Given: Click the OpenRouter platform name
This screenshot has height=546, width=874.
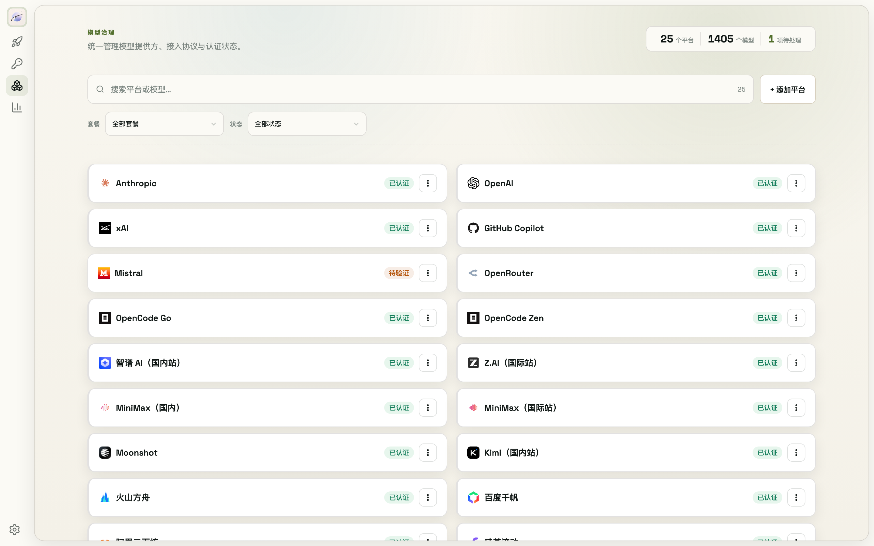Looking at the screenshot, I should (x=509, y=273).
